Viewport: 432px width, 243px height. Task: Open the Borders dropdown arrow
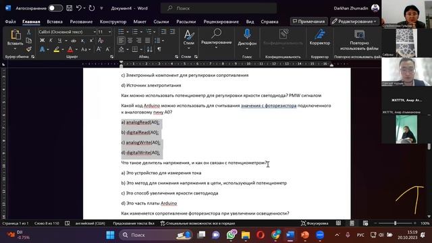point(141,49)
